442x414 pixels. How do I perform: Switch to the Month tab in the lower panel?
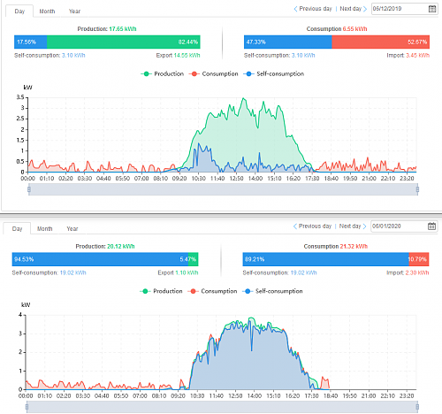click(x=45, y=228)
